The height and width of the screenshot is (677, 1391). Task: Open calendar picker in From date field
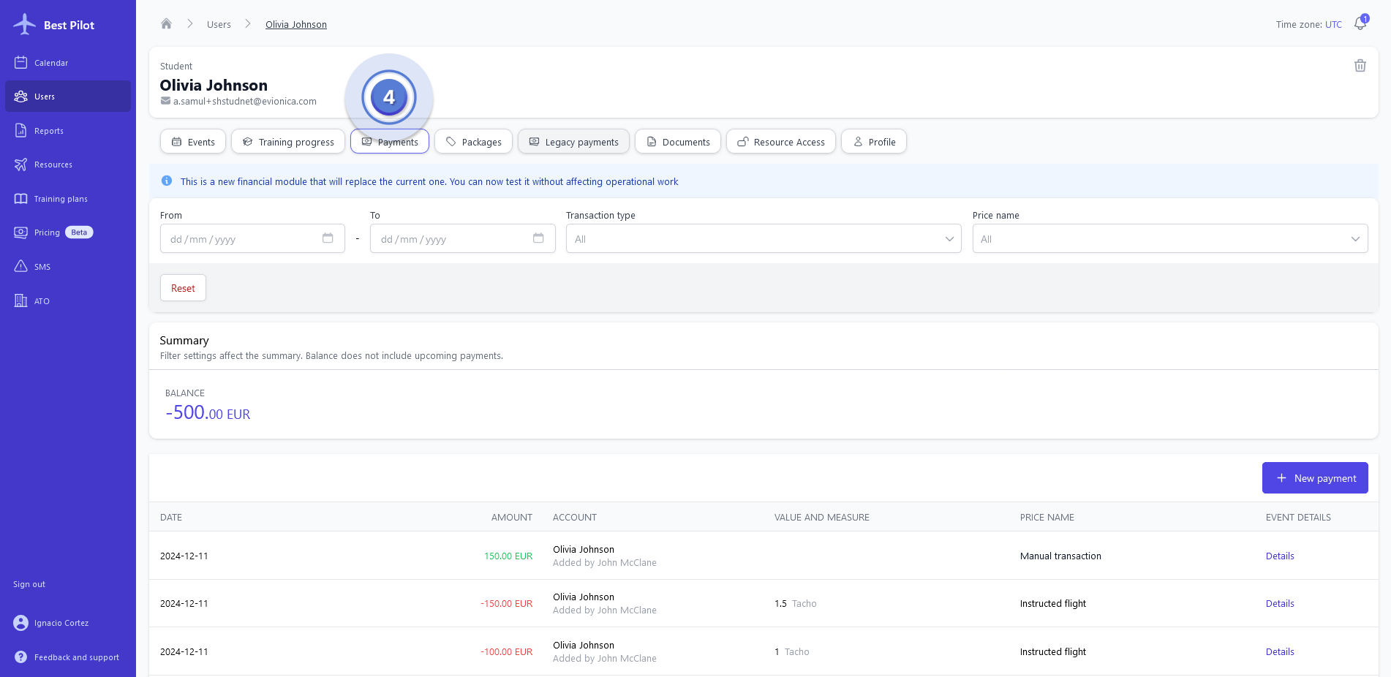click(328, 238)
